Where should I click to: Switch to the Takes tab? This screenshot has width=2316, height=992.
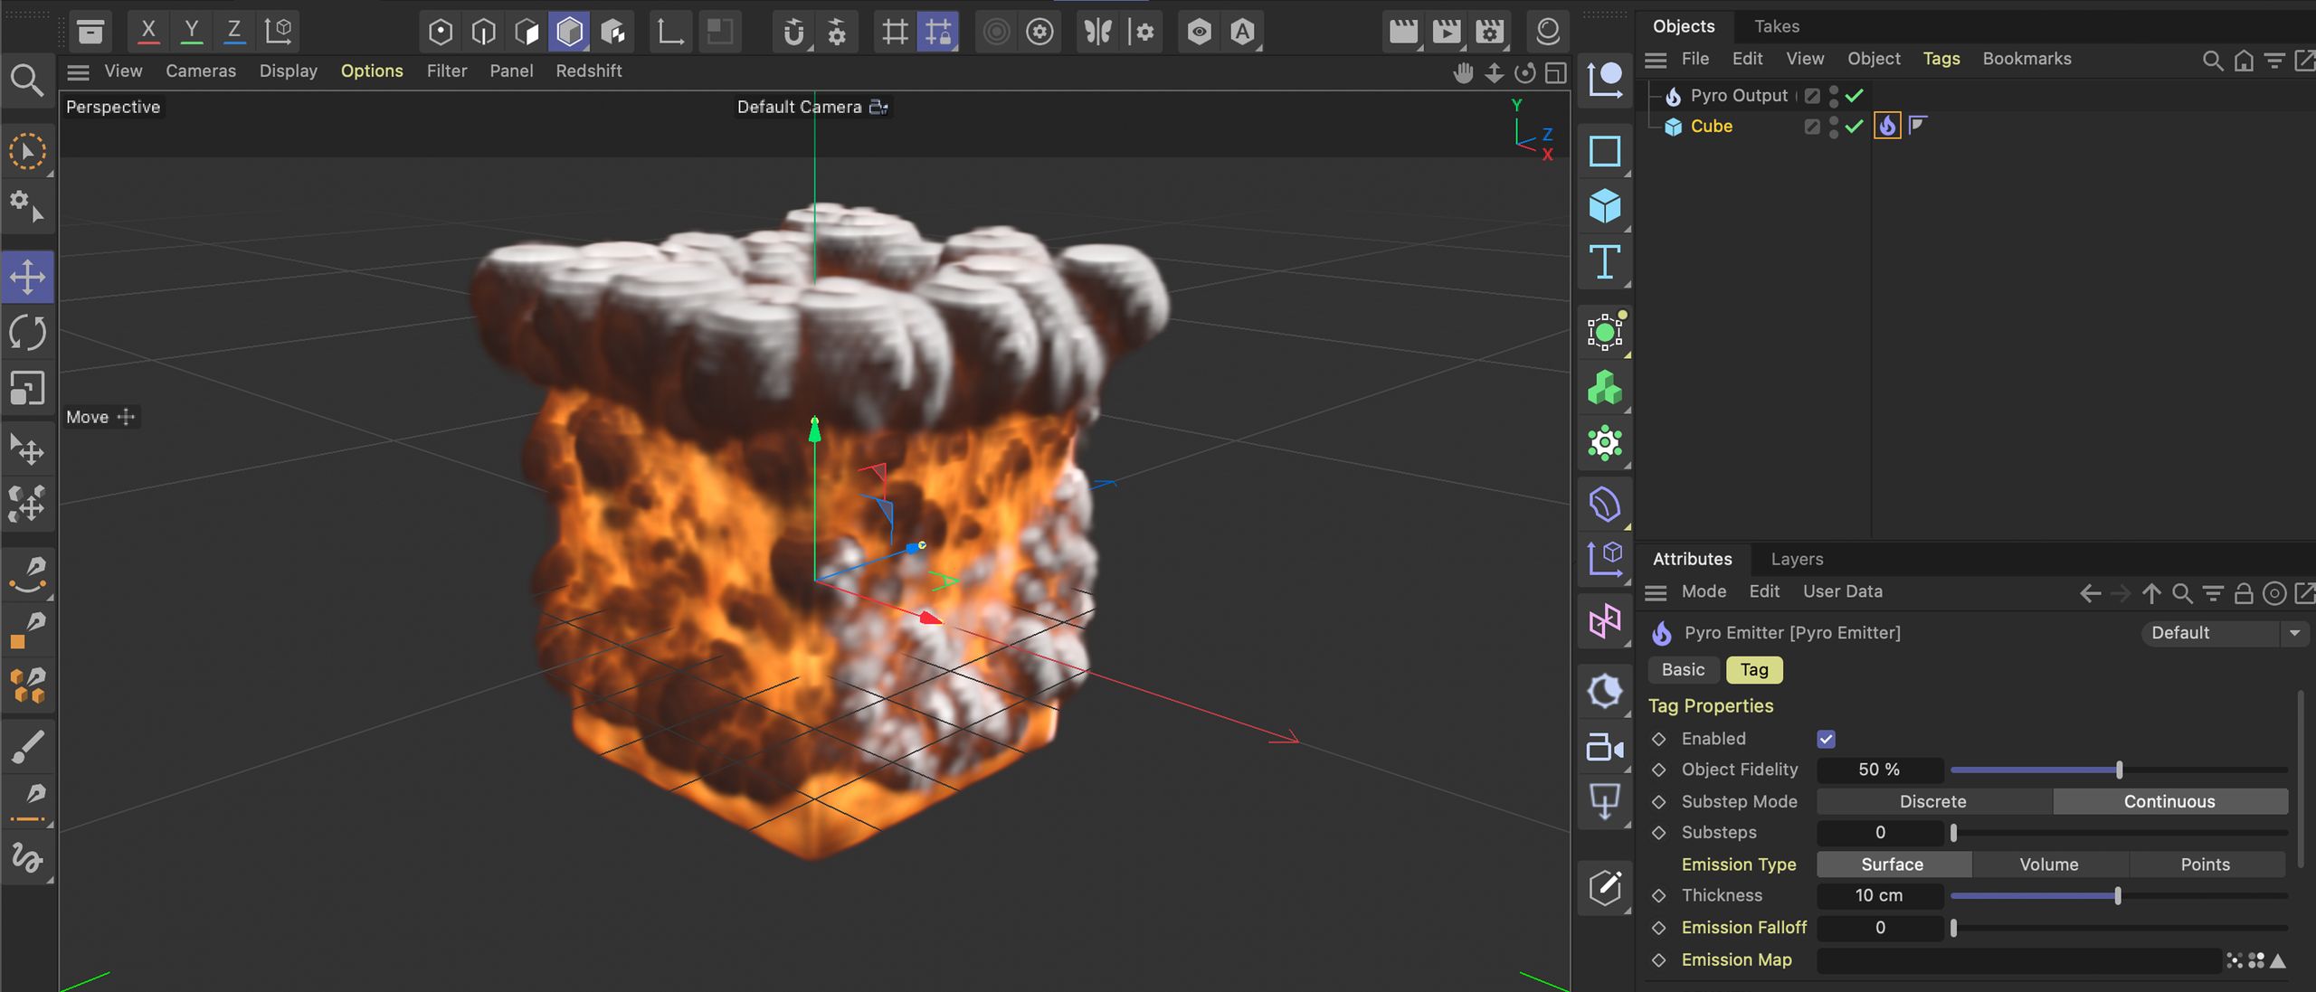point(1776,26)
